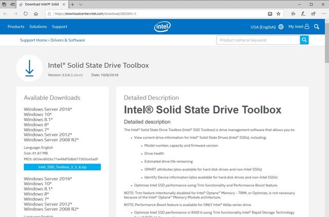This screenshot has height=217, width=329.
Task: Expand the tab preview chevron
Action: (81, 5)
